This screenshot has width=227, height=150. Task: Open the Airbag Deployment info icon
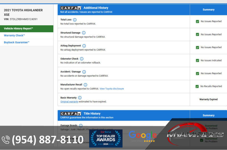pyautogui.click(x=84, y=46)
